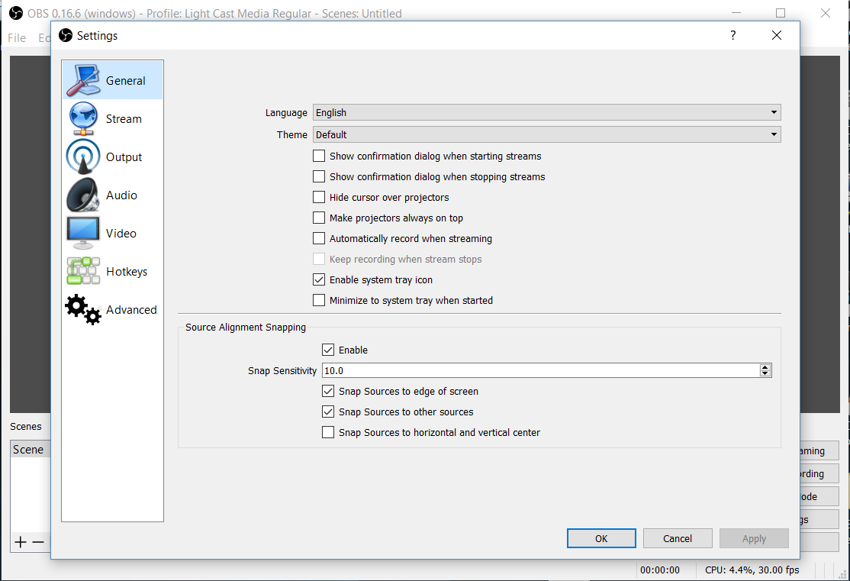The image size is (850, 581).
Task: Open the Advanced gears icon
Action: 83,309
